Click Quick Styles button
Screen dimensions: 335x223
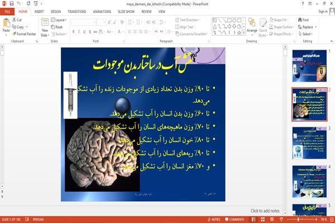(263, 27)
